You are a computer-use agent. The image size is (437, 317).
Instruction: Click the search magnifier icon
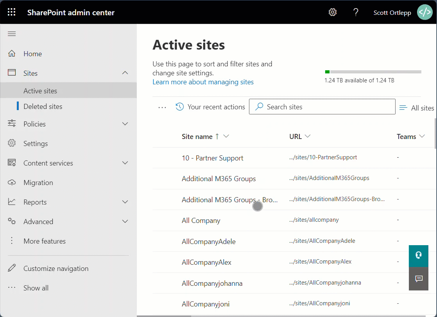click(259, 106)
